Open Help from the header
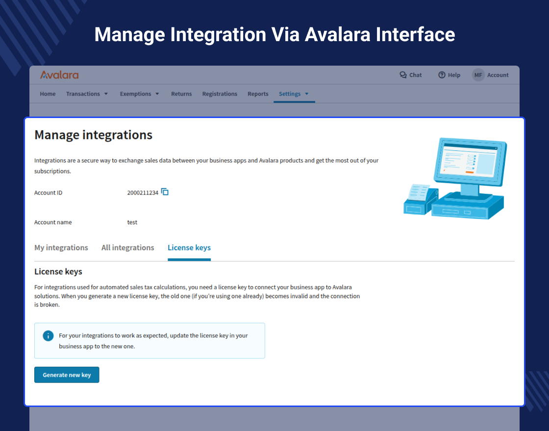 pyautogui.click(x=449, y=74)
